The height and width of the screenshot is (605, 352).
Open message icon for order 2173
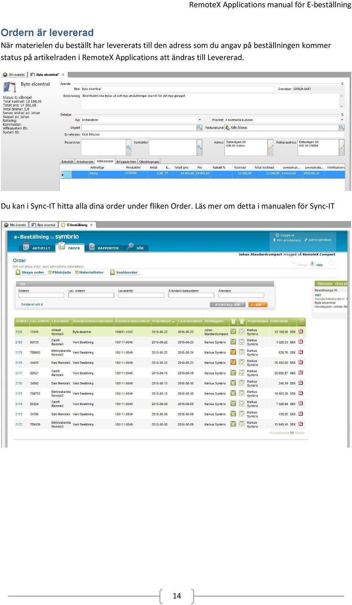pos(242,414)
